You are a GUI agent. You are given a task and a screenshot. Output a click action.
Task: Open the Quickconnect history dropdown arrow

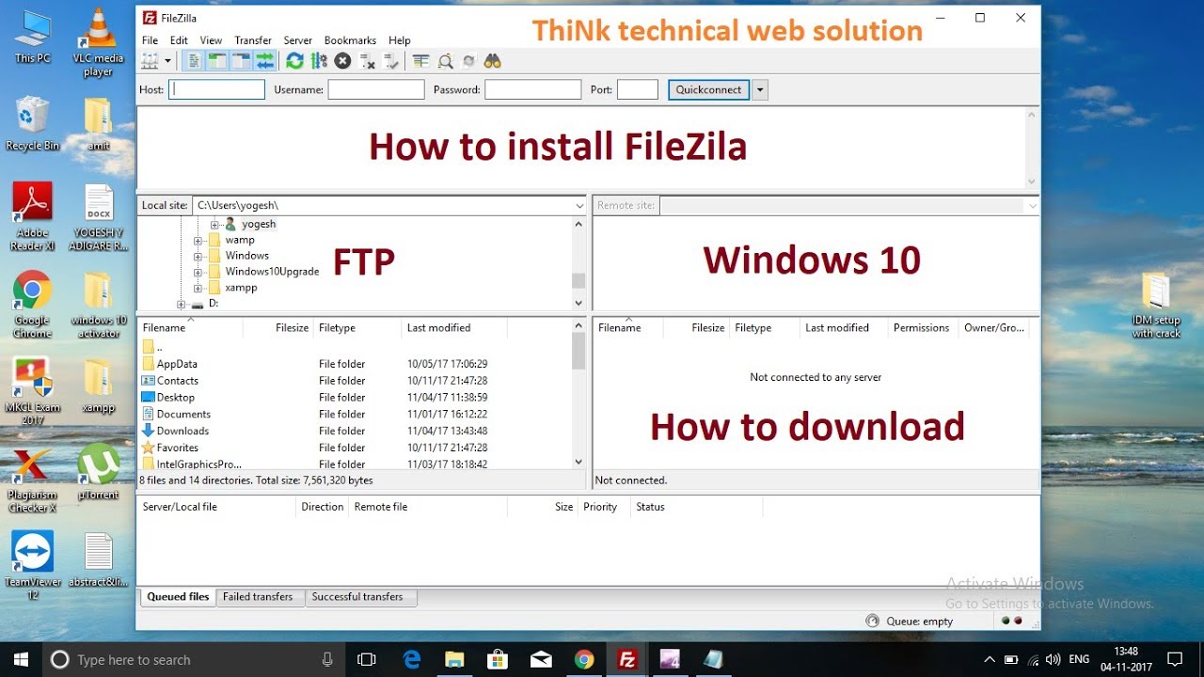click(760, 89)
